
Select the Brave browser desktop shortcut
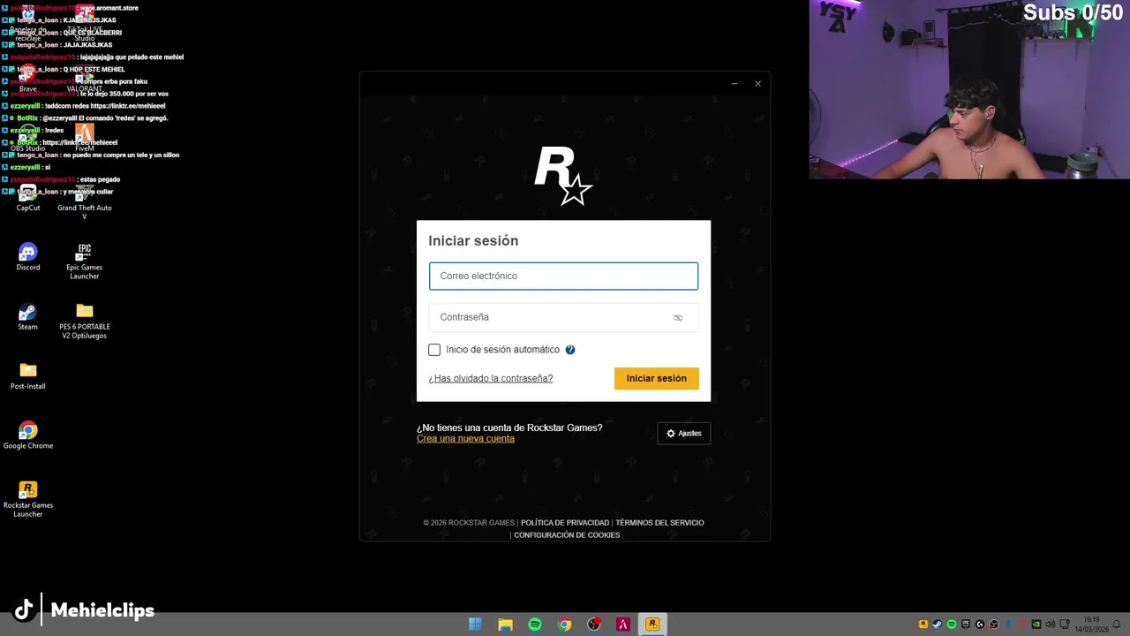click(x=28, y=79)
